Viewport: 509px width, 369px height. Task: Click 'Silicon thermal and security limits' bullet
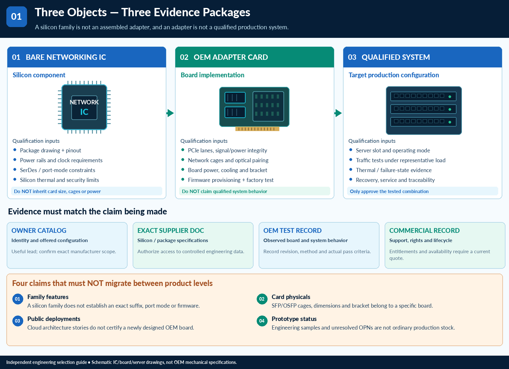tap(59, 180)
